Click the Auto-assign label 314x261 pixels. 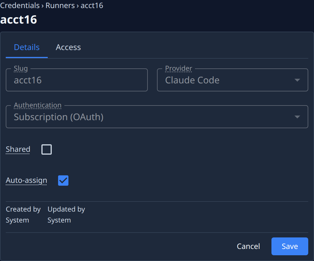coord(26,181)
